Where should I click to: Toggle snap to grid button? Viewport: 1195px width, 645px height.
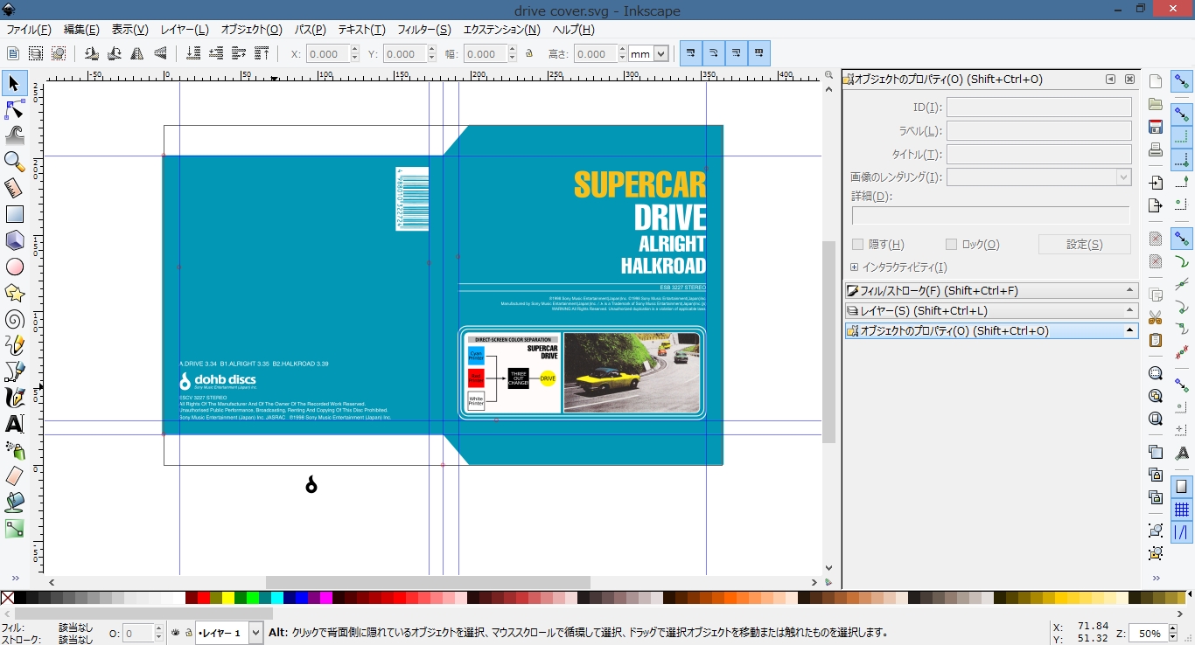[1182, 510]
